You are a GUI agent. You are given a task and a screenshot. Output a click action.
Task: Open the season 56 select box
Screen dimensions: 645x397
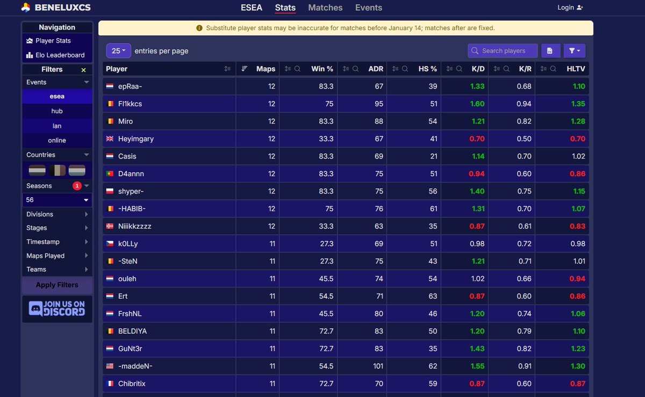click(57, 200)
